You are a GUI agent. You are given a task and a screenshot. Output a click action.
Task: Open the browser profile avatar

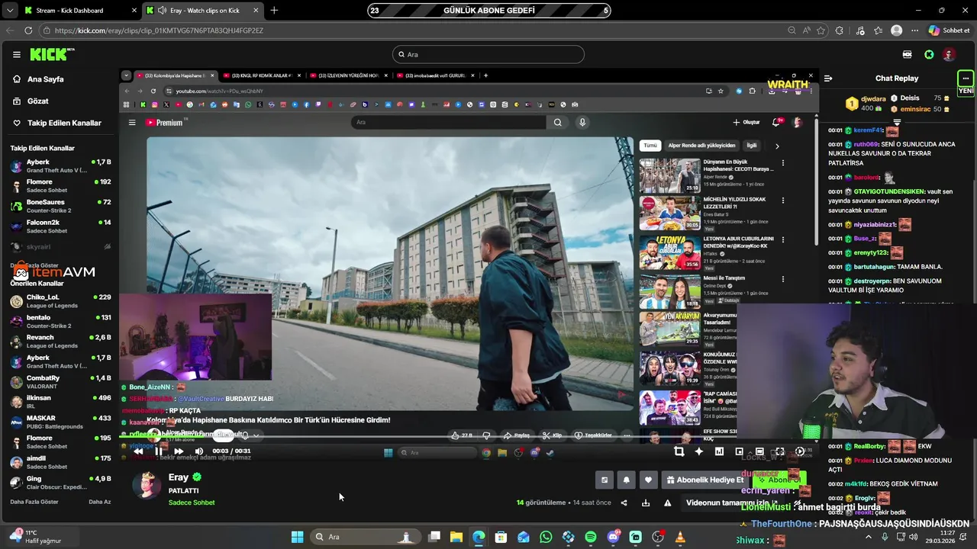[x=897, y=30]
